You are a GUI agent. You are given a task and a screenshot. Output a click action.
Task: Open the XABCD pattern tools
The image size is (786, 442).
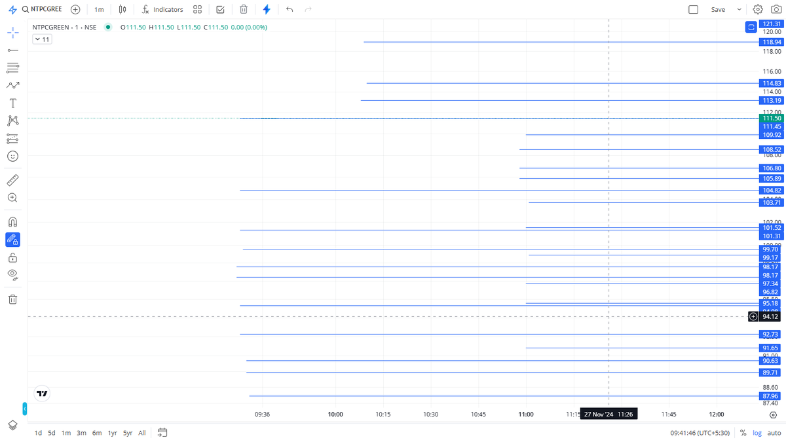point(12,120)
